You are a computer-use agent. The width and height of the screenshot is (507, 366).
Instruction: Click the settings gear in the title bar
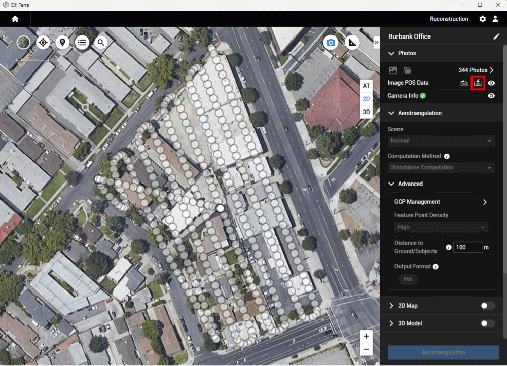click(482, 19)
